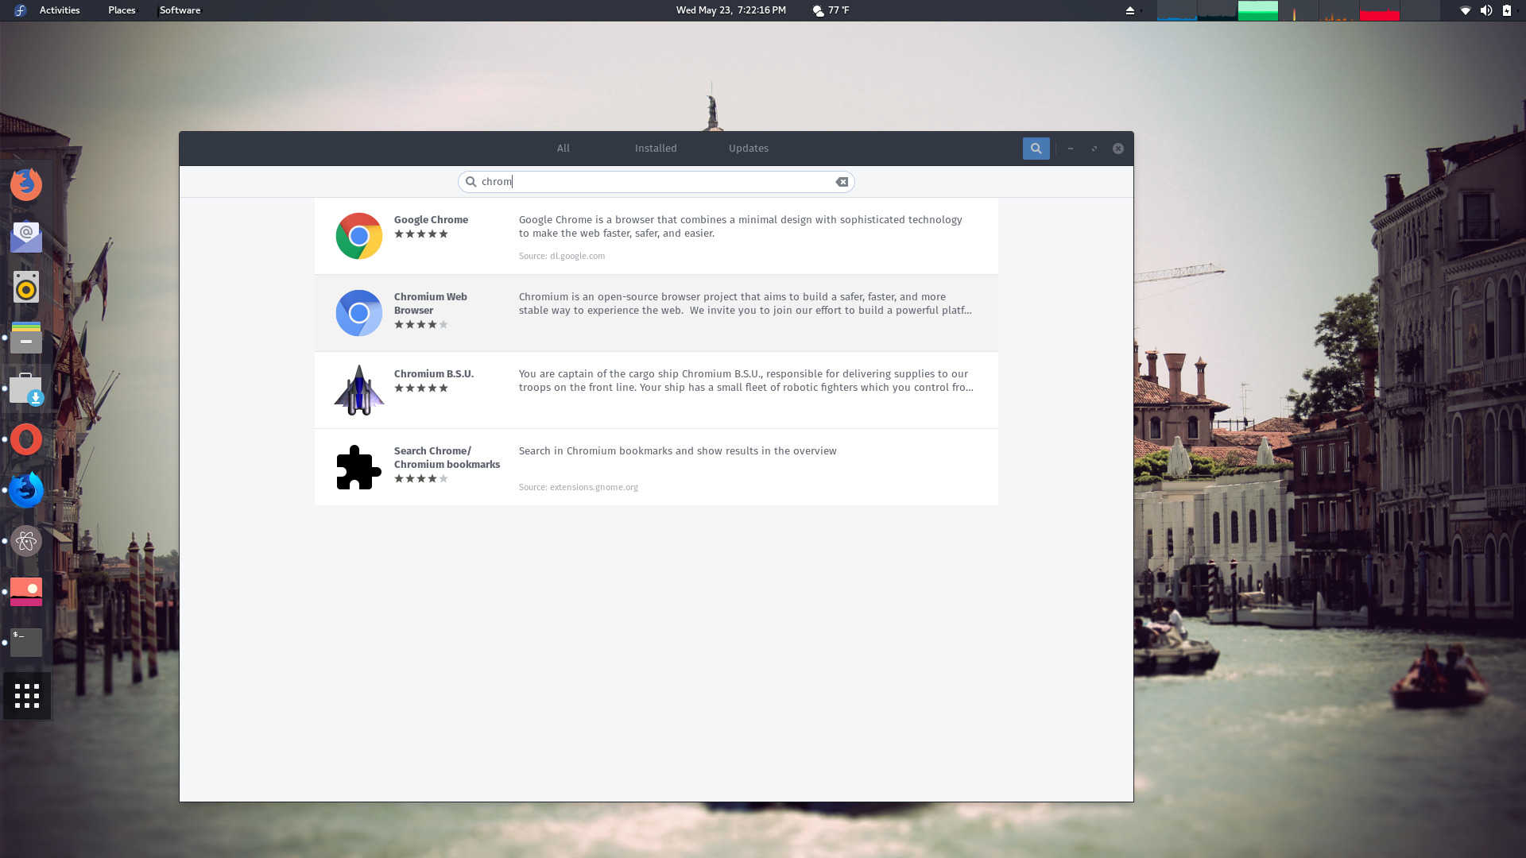
Task: Click the Google Chrome app icon
Action: pos(359,236)
